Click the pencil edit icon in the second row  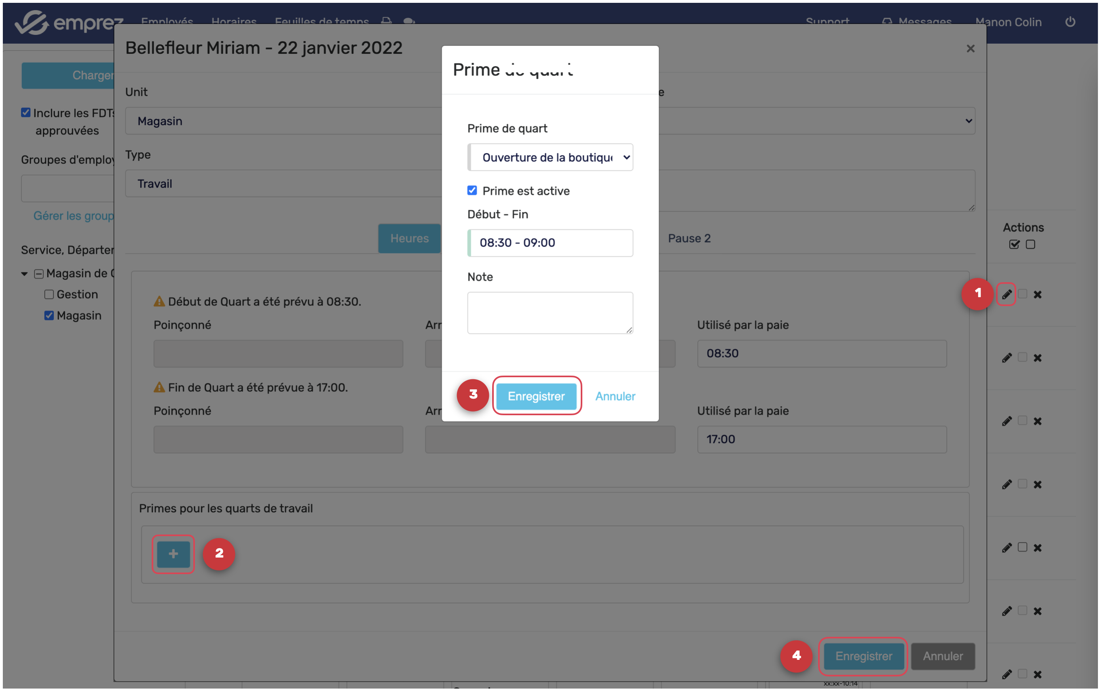(x=1007, y=358)
